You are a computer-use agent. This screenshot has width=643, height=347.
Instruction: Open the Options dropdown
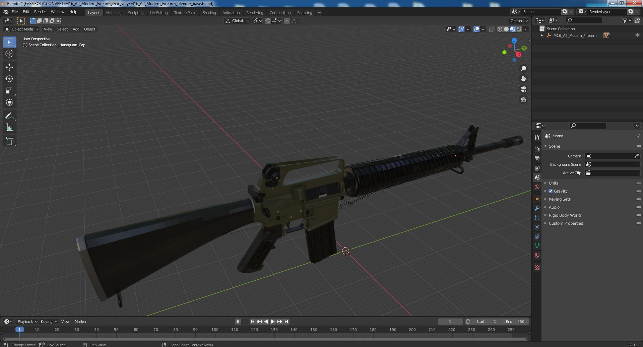[x=519, y=21]
